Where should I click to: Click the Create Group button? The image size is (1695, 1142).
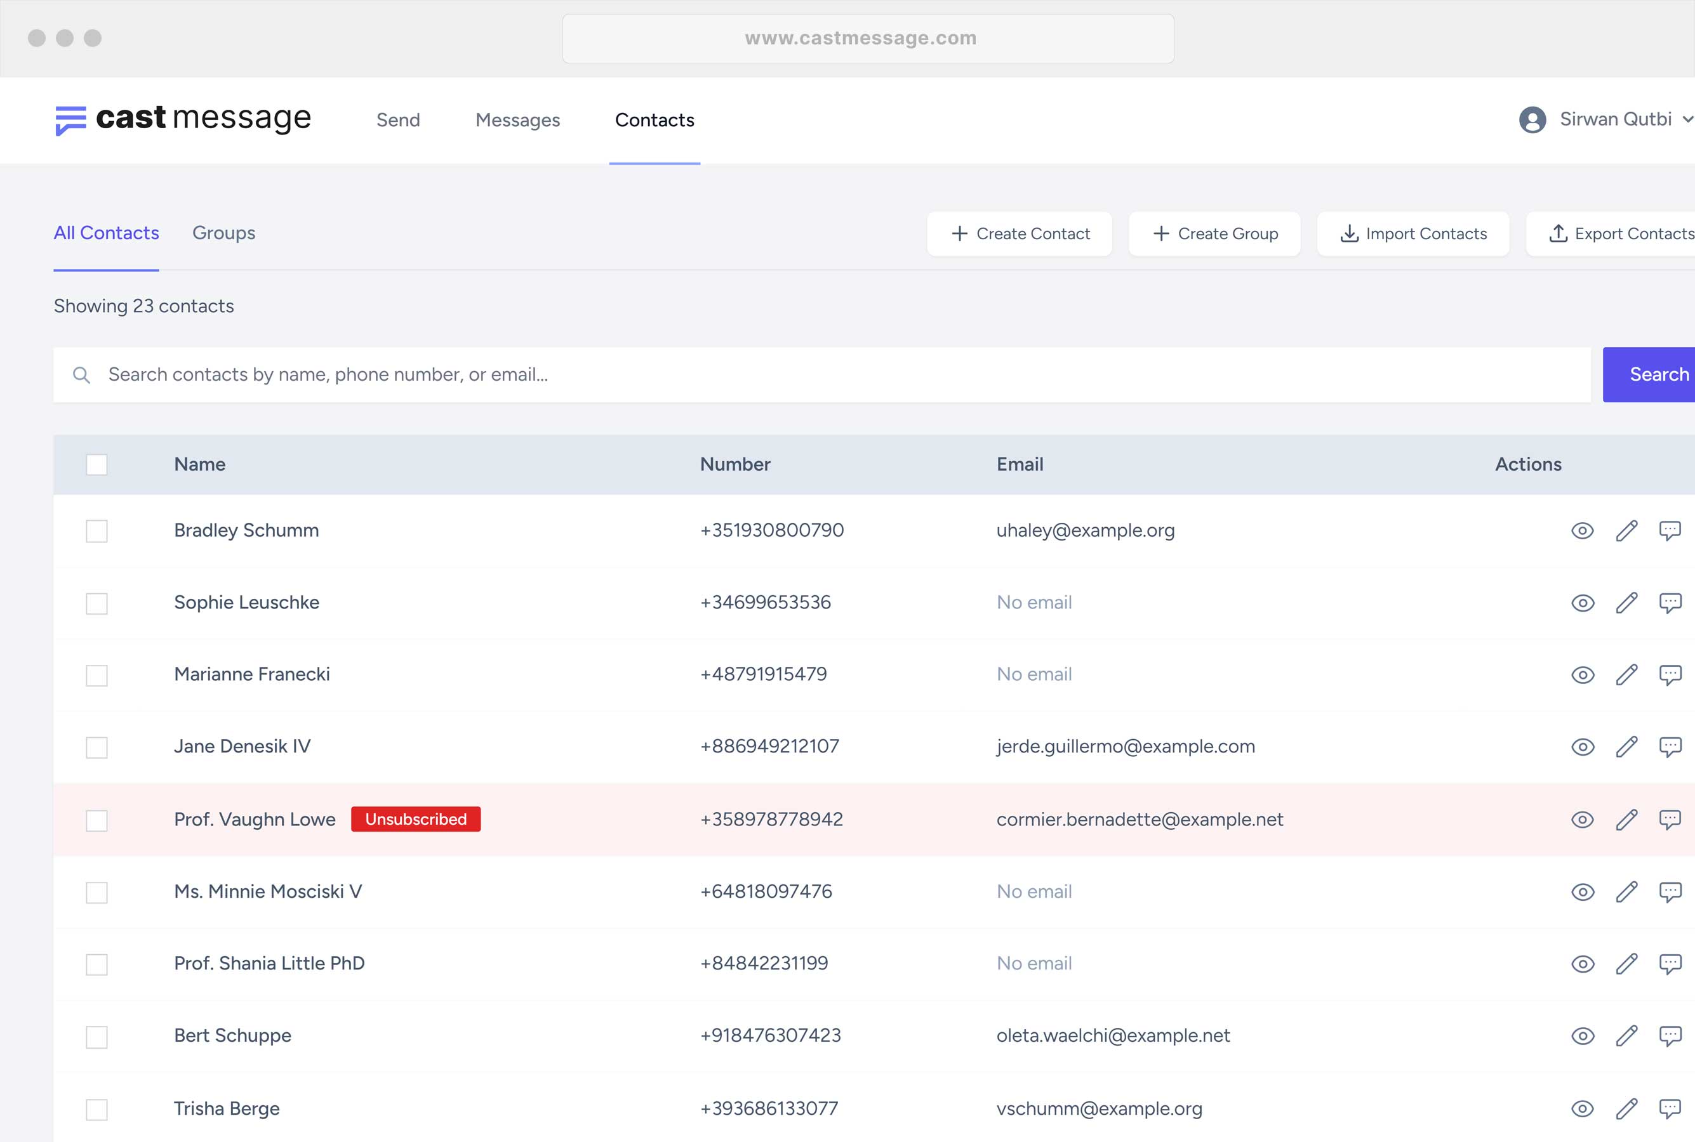pyautogui.click(x=1214, y=233)
